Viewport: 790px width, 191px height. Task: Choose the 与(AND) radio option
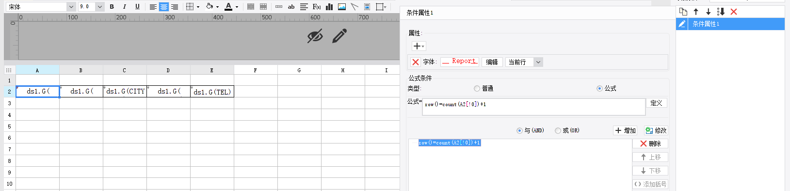pos(519,130)
